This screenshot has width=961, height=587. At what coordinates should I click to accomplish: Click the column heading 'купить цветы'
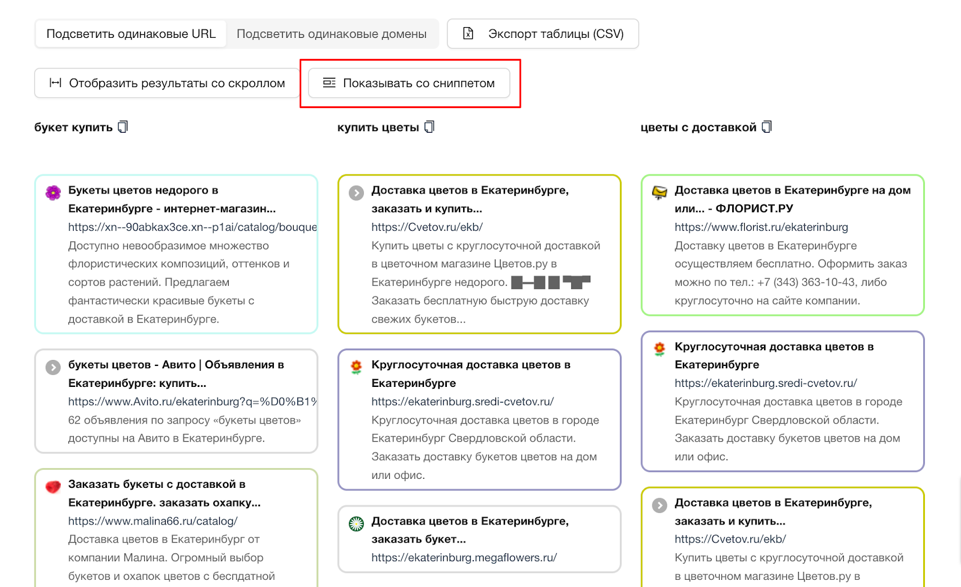click(378, 127)
